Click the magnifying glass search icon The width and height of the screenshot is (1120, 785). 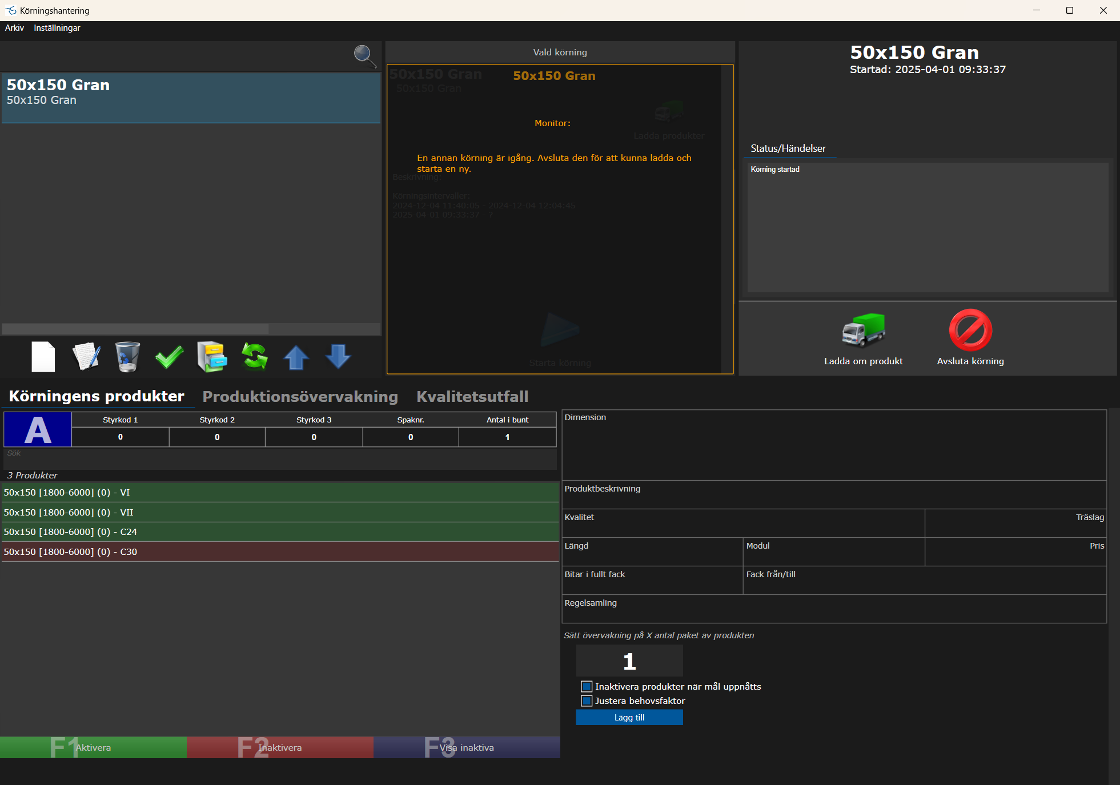(x=364, y=56)
